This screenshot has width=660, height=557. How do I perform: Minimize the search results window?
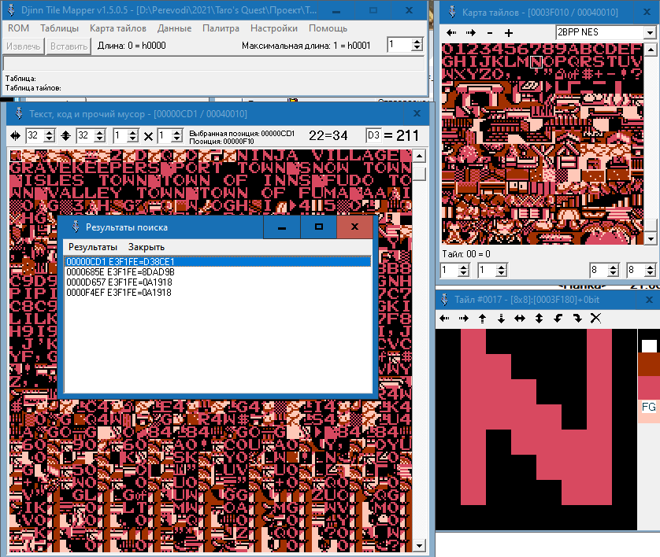pyautogui.click(x=282, y=227)
